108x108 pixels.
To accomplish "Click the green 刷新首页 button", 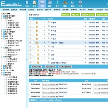I will point(75,15).
